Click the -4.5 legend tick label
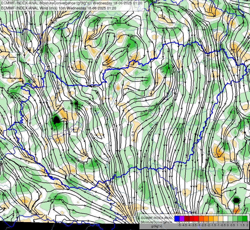Image resolution: width=250 pixels, height=230 pixels. (x=184, y=225)
